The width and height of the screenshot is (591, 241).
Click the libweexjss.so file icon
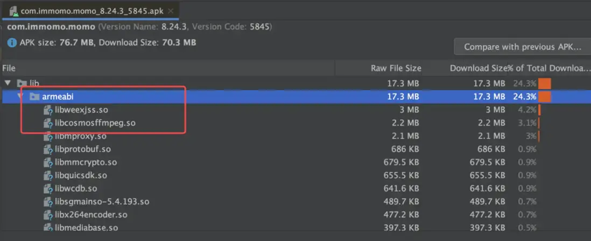click(48, 110)
